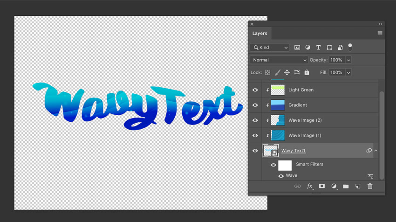
Task: Click the adjustment layer filter icon
Action: point(308,48)
